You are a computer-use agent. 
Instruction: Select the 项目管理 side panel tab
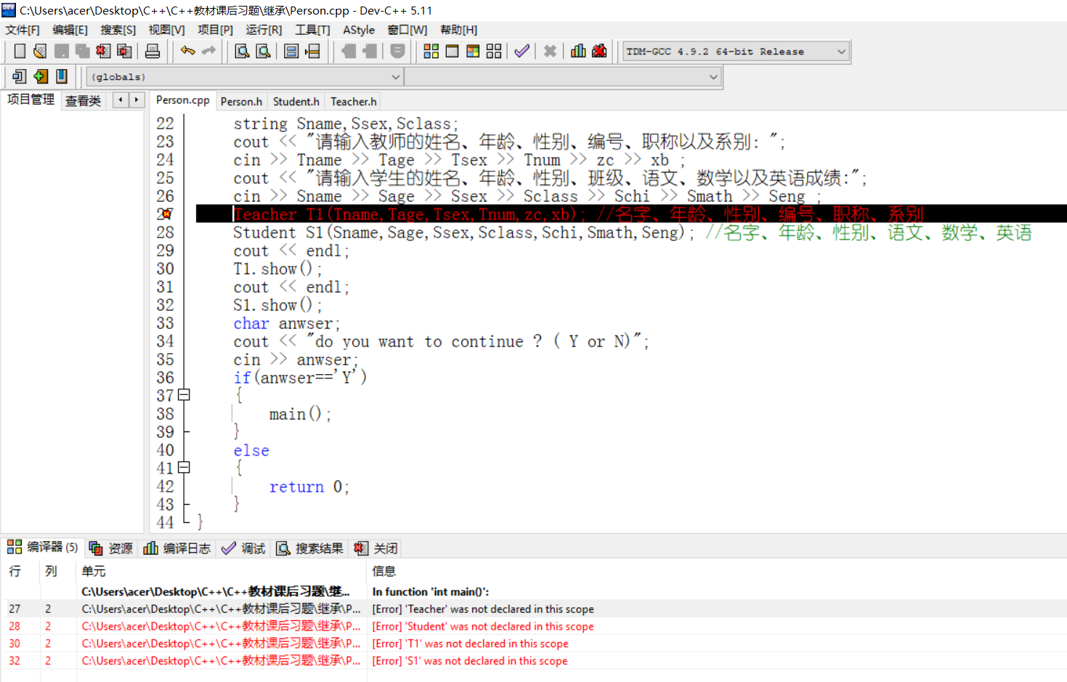[31, 100]
